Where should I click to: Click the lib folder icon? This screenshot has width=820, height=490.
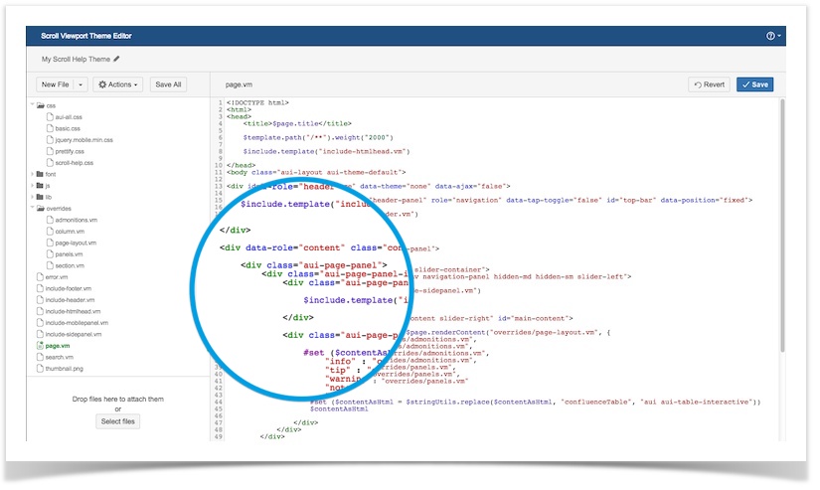click(x=41, y=197)
